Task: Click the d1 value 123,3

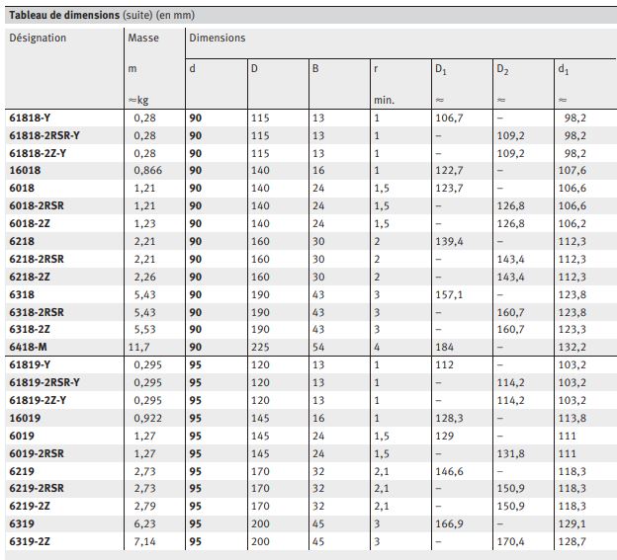Action: click(x=573, y=329)
